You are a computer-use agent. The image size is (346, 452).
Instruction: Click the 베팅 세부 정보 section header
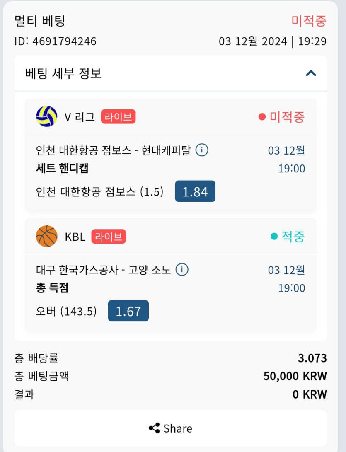63,73
